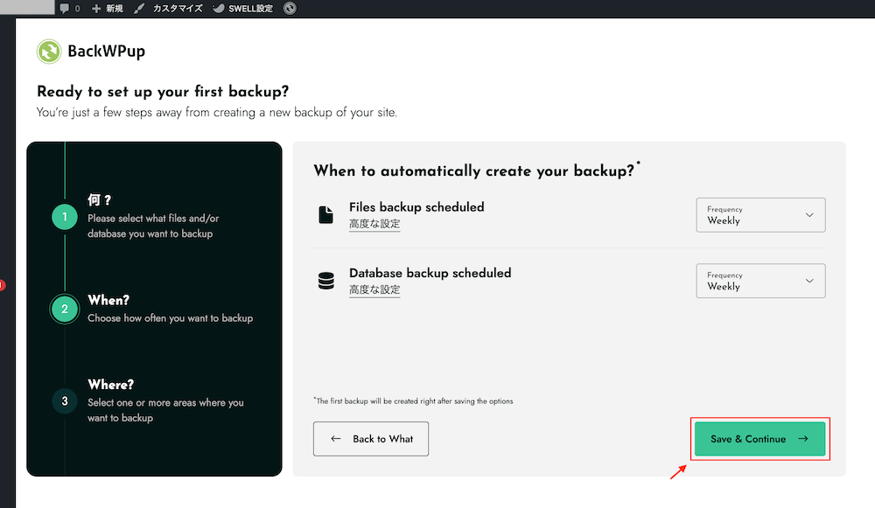Click the round icon after SWELL設定
The image size is (875, 508).
pyautogui.click(x=290, y=9)
